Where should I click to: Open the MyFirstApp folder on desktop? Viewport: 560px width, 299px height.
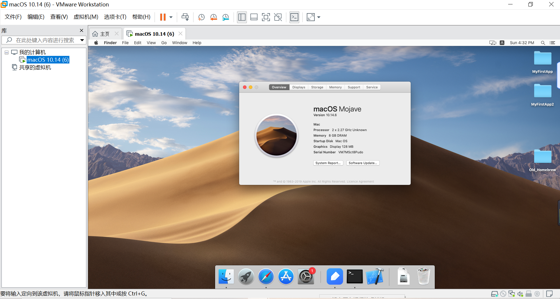[542, 62]
